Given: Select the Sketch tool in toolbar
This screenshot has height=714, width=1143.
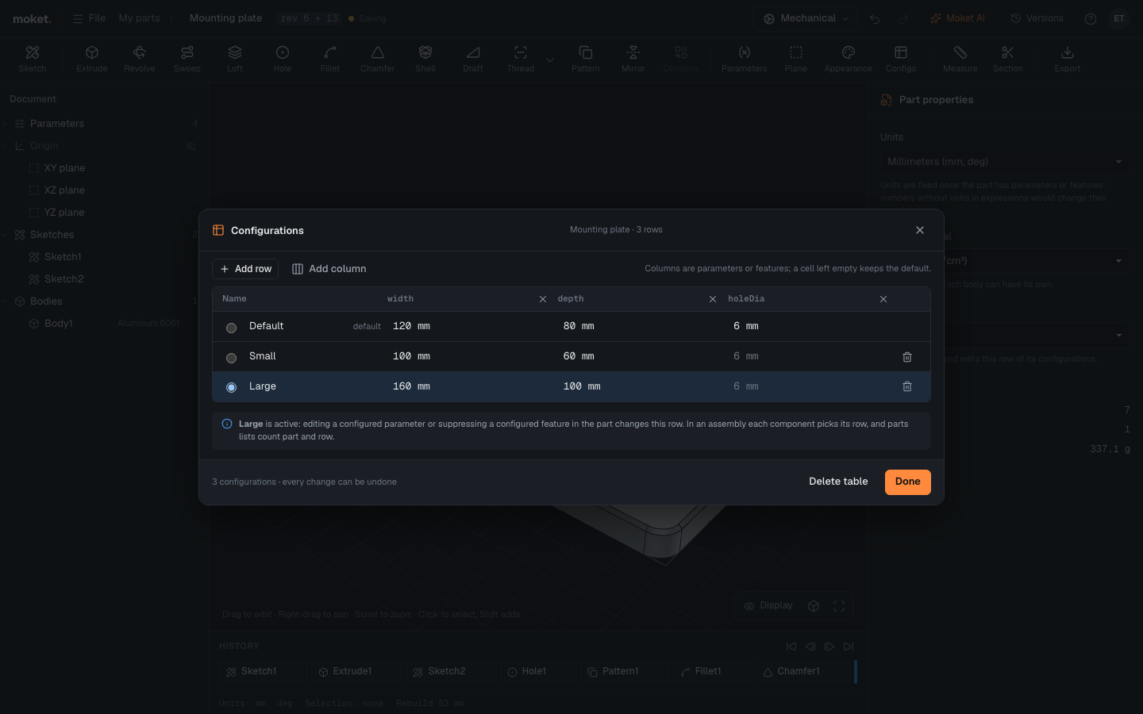Looking at the screenshot, I should 33,59.
